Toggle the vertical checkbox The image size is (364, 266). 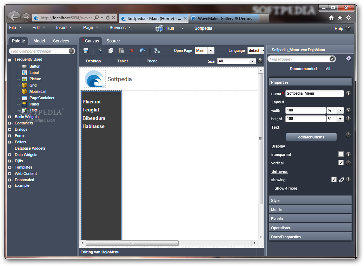(x=341, y=162)
